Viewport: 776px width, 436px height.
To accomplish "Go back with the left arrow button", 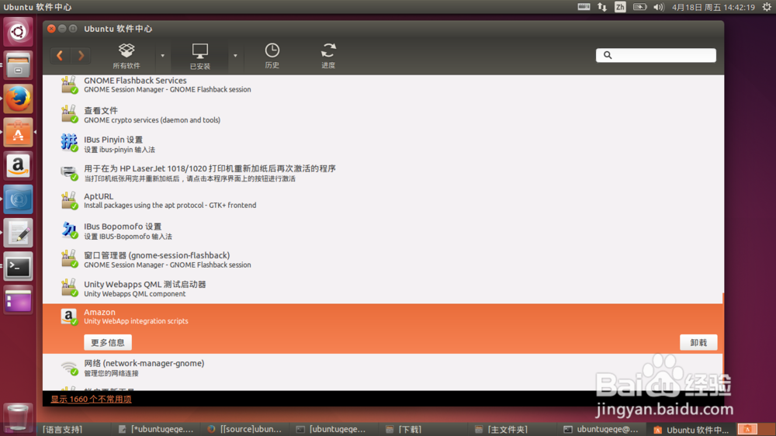I will click(60, 55).
